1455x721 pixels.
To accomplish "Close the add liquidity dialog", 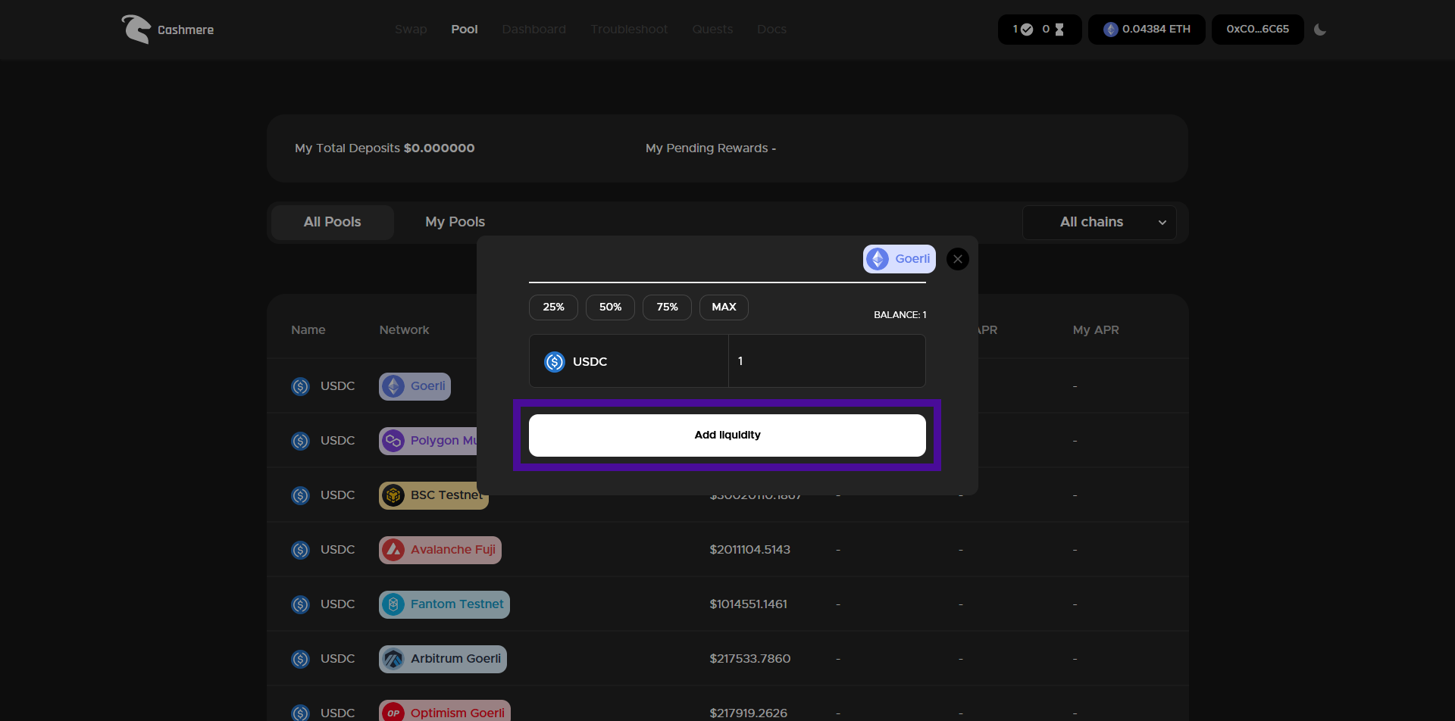I will point(958,259).
